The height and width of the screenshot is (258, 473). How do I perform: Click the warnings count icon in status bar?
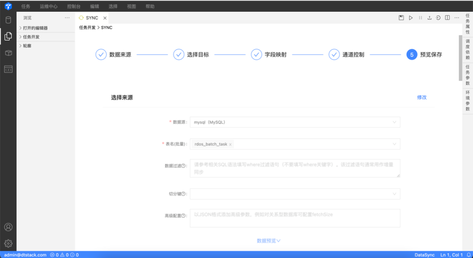tap(62, 255)
